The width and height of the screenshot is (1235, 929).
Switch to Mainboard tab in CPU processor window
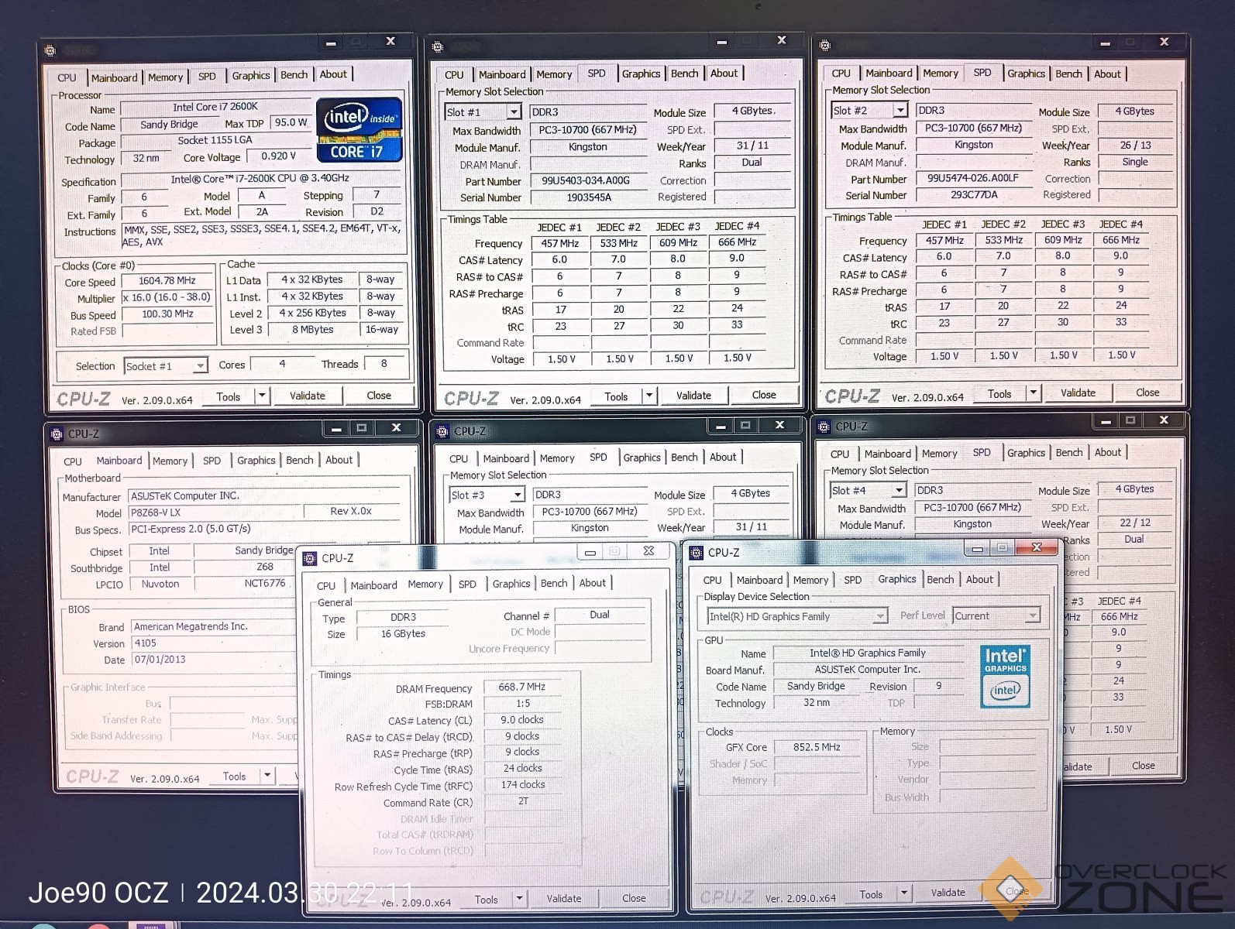[114, 77]
